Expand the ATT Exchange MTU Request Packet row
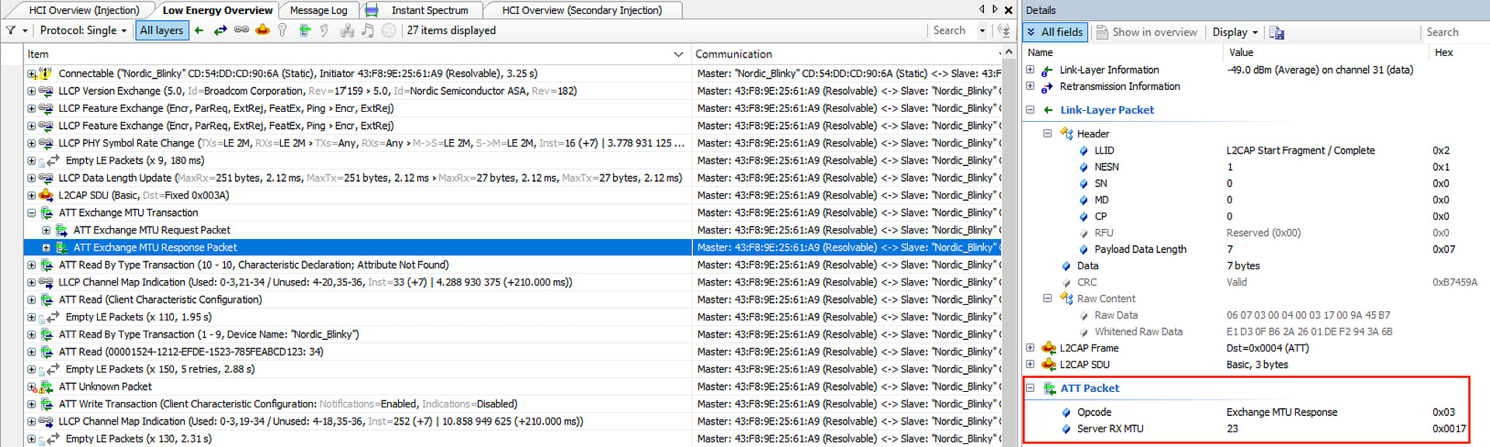 click(x=47, y=230)
